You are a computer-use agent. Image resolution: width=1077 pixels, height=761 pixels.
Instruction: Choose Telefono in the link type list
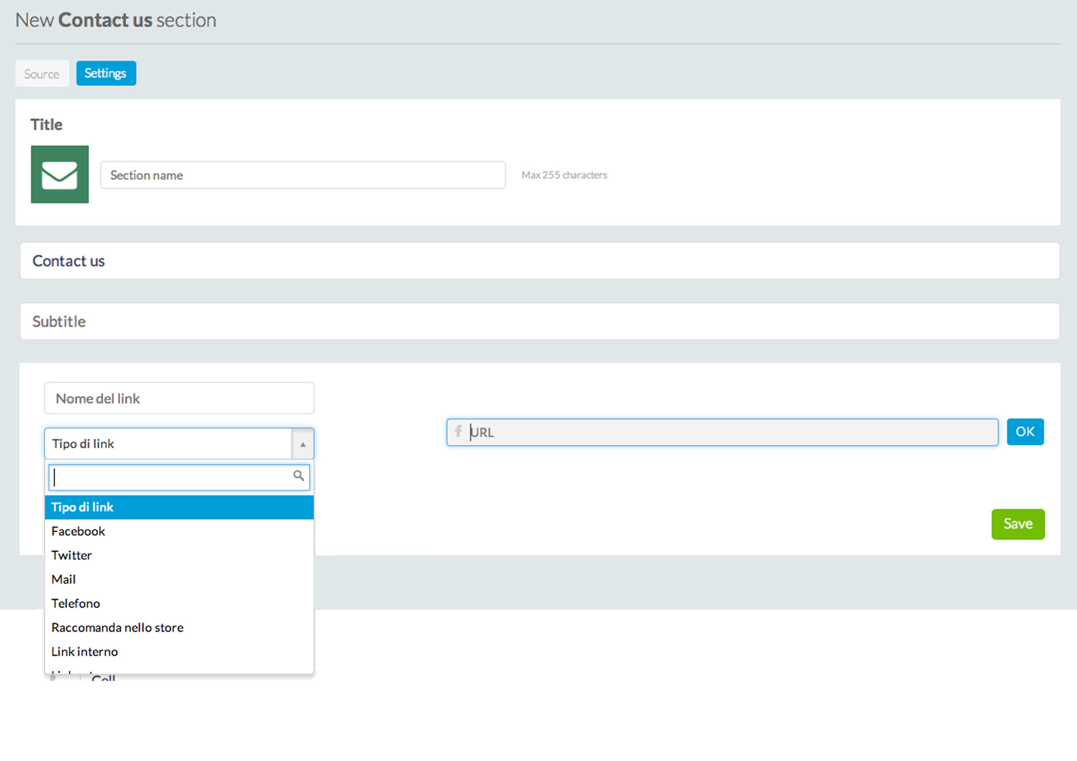pyautogui.click(x=76, y=604)
